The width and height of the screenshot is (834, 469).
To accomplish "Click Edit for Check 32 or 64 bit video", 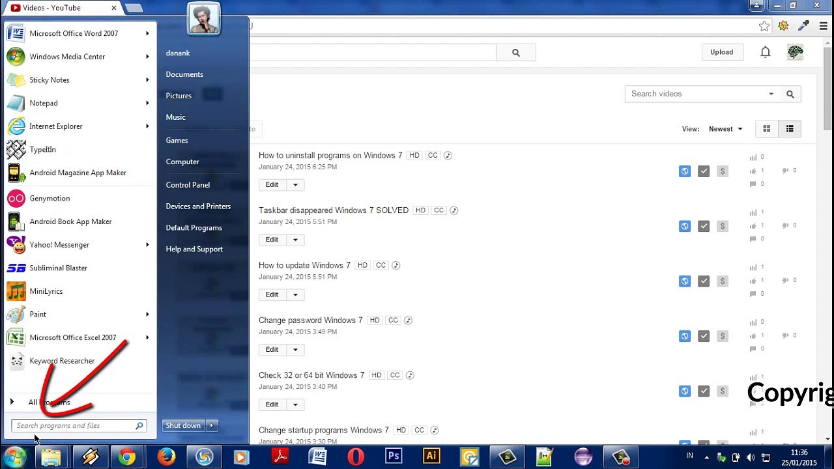I will (x=272, y=405).
